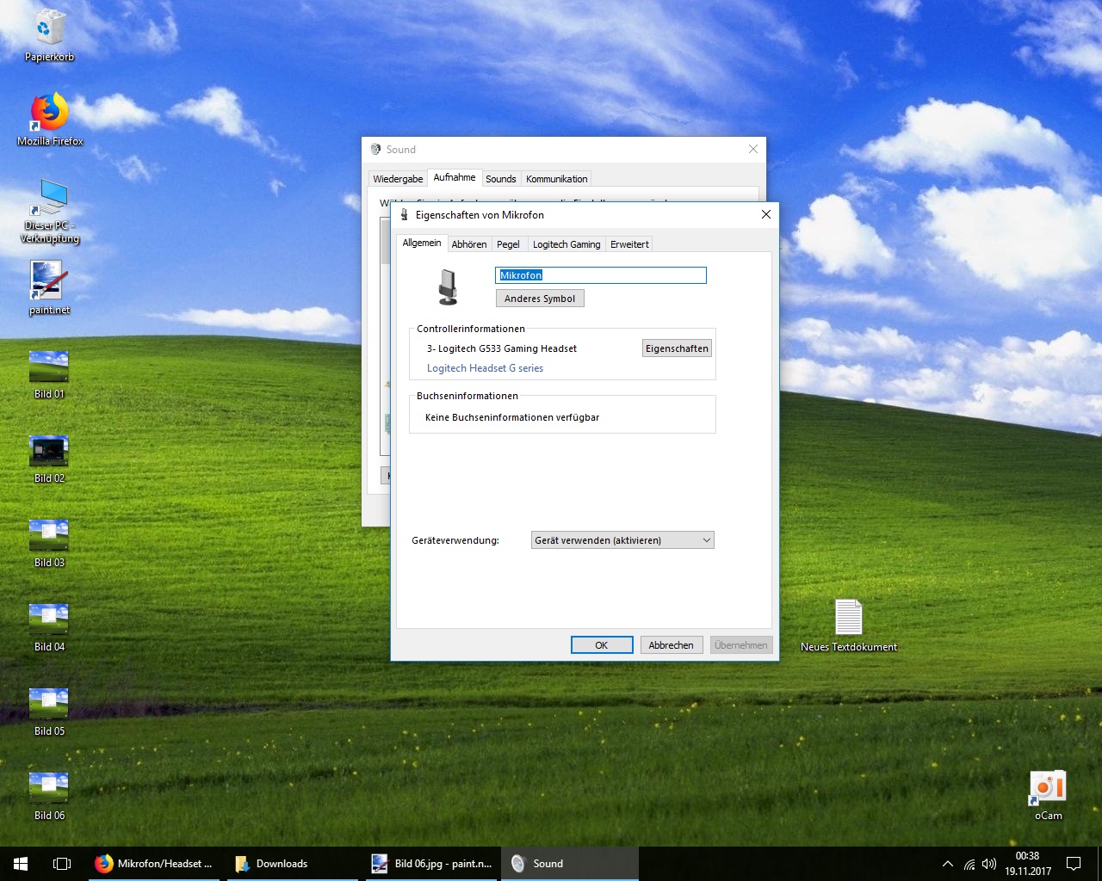Select Aufnahme tab in Sound window
Image resolution: width=1102 pixels, height=881 pixels.
tap(455, 177)
